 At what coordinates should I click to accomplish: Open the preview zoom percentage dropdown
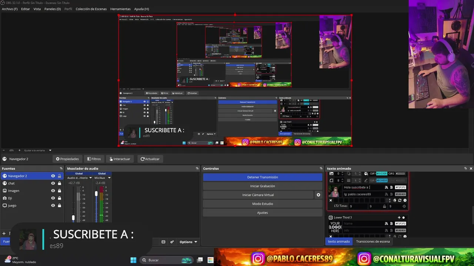[50, 150]
